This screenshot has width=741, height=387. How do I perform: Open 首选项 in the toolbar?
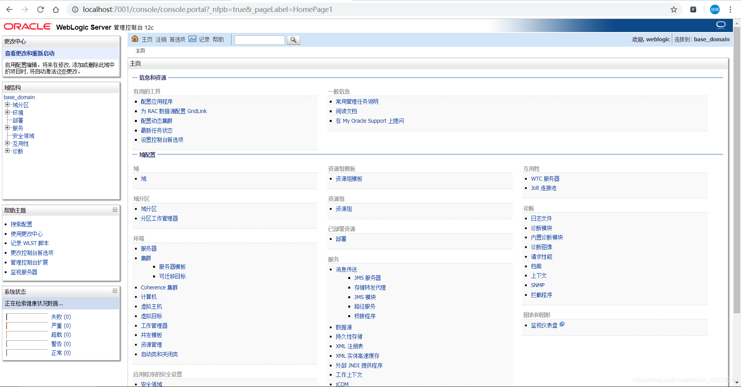pos(177,39)
